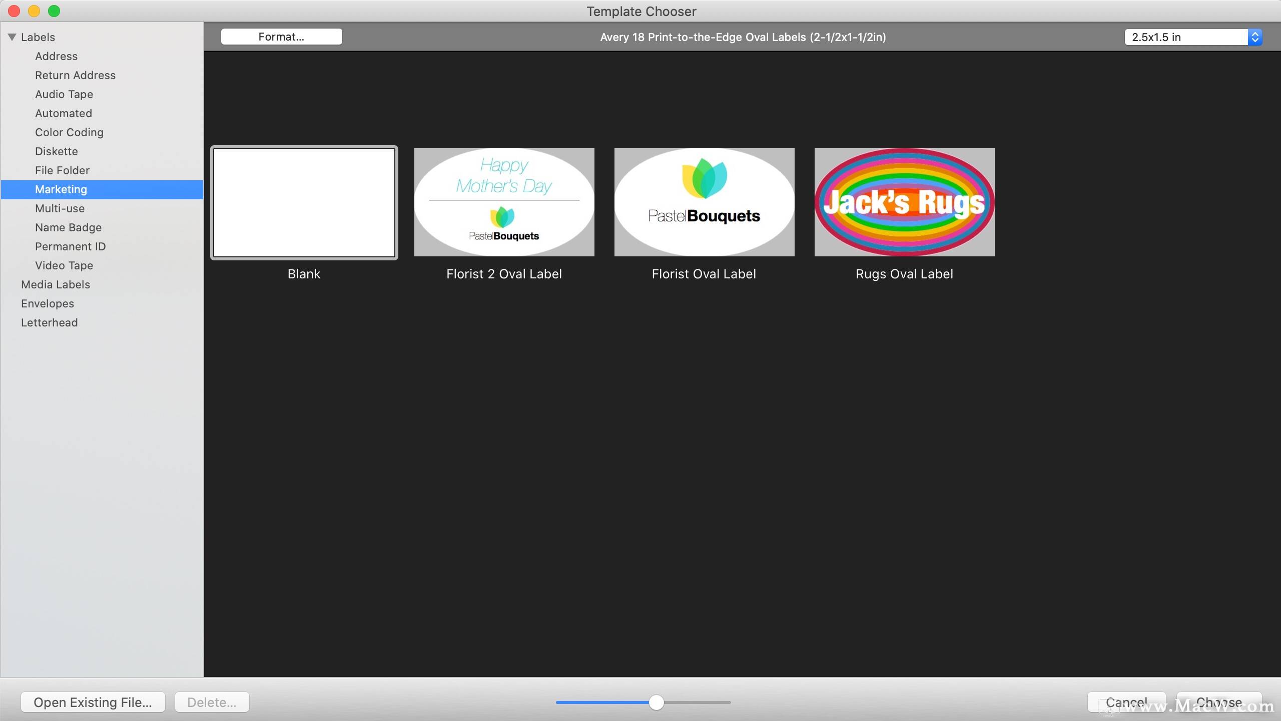This screenshot has height=721, width=1281.
Task: Minimize the Template Chooser window
Action: [x=34, y=11]
